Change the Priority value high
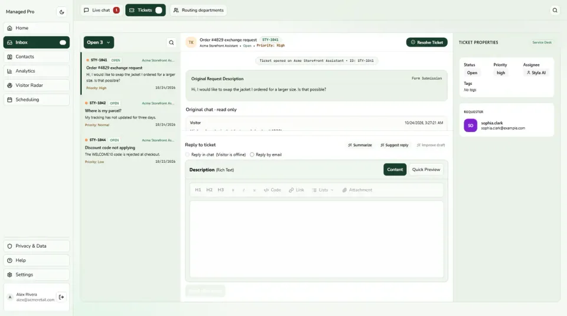The height and width of the screenshot is (316, 567). [x=500, y=73]
